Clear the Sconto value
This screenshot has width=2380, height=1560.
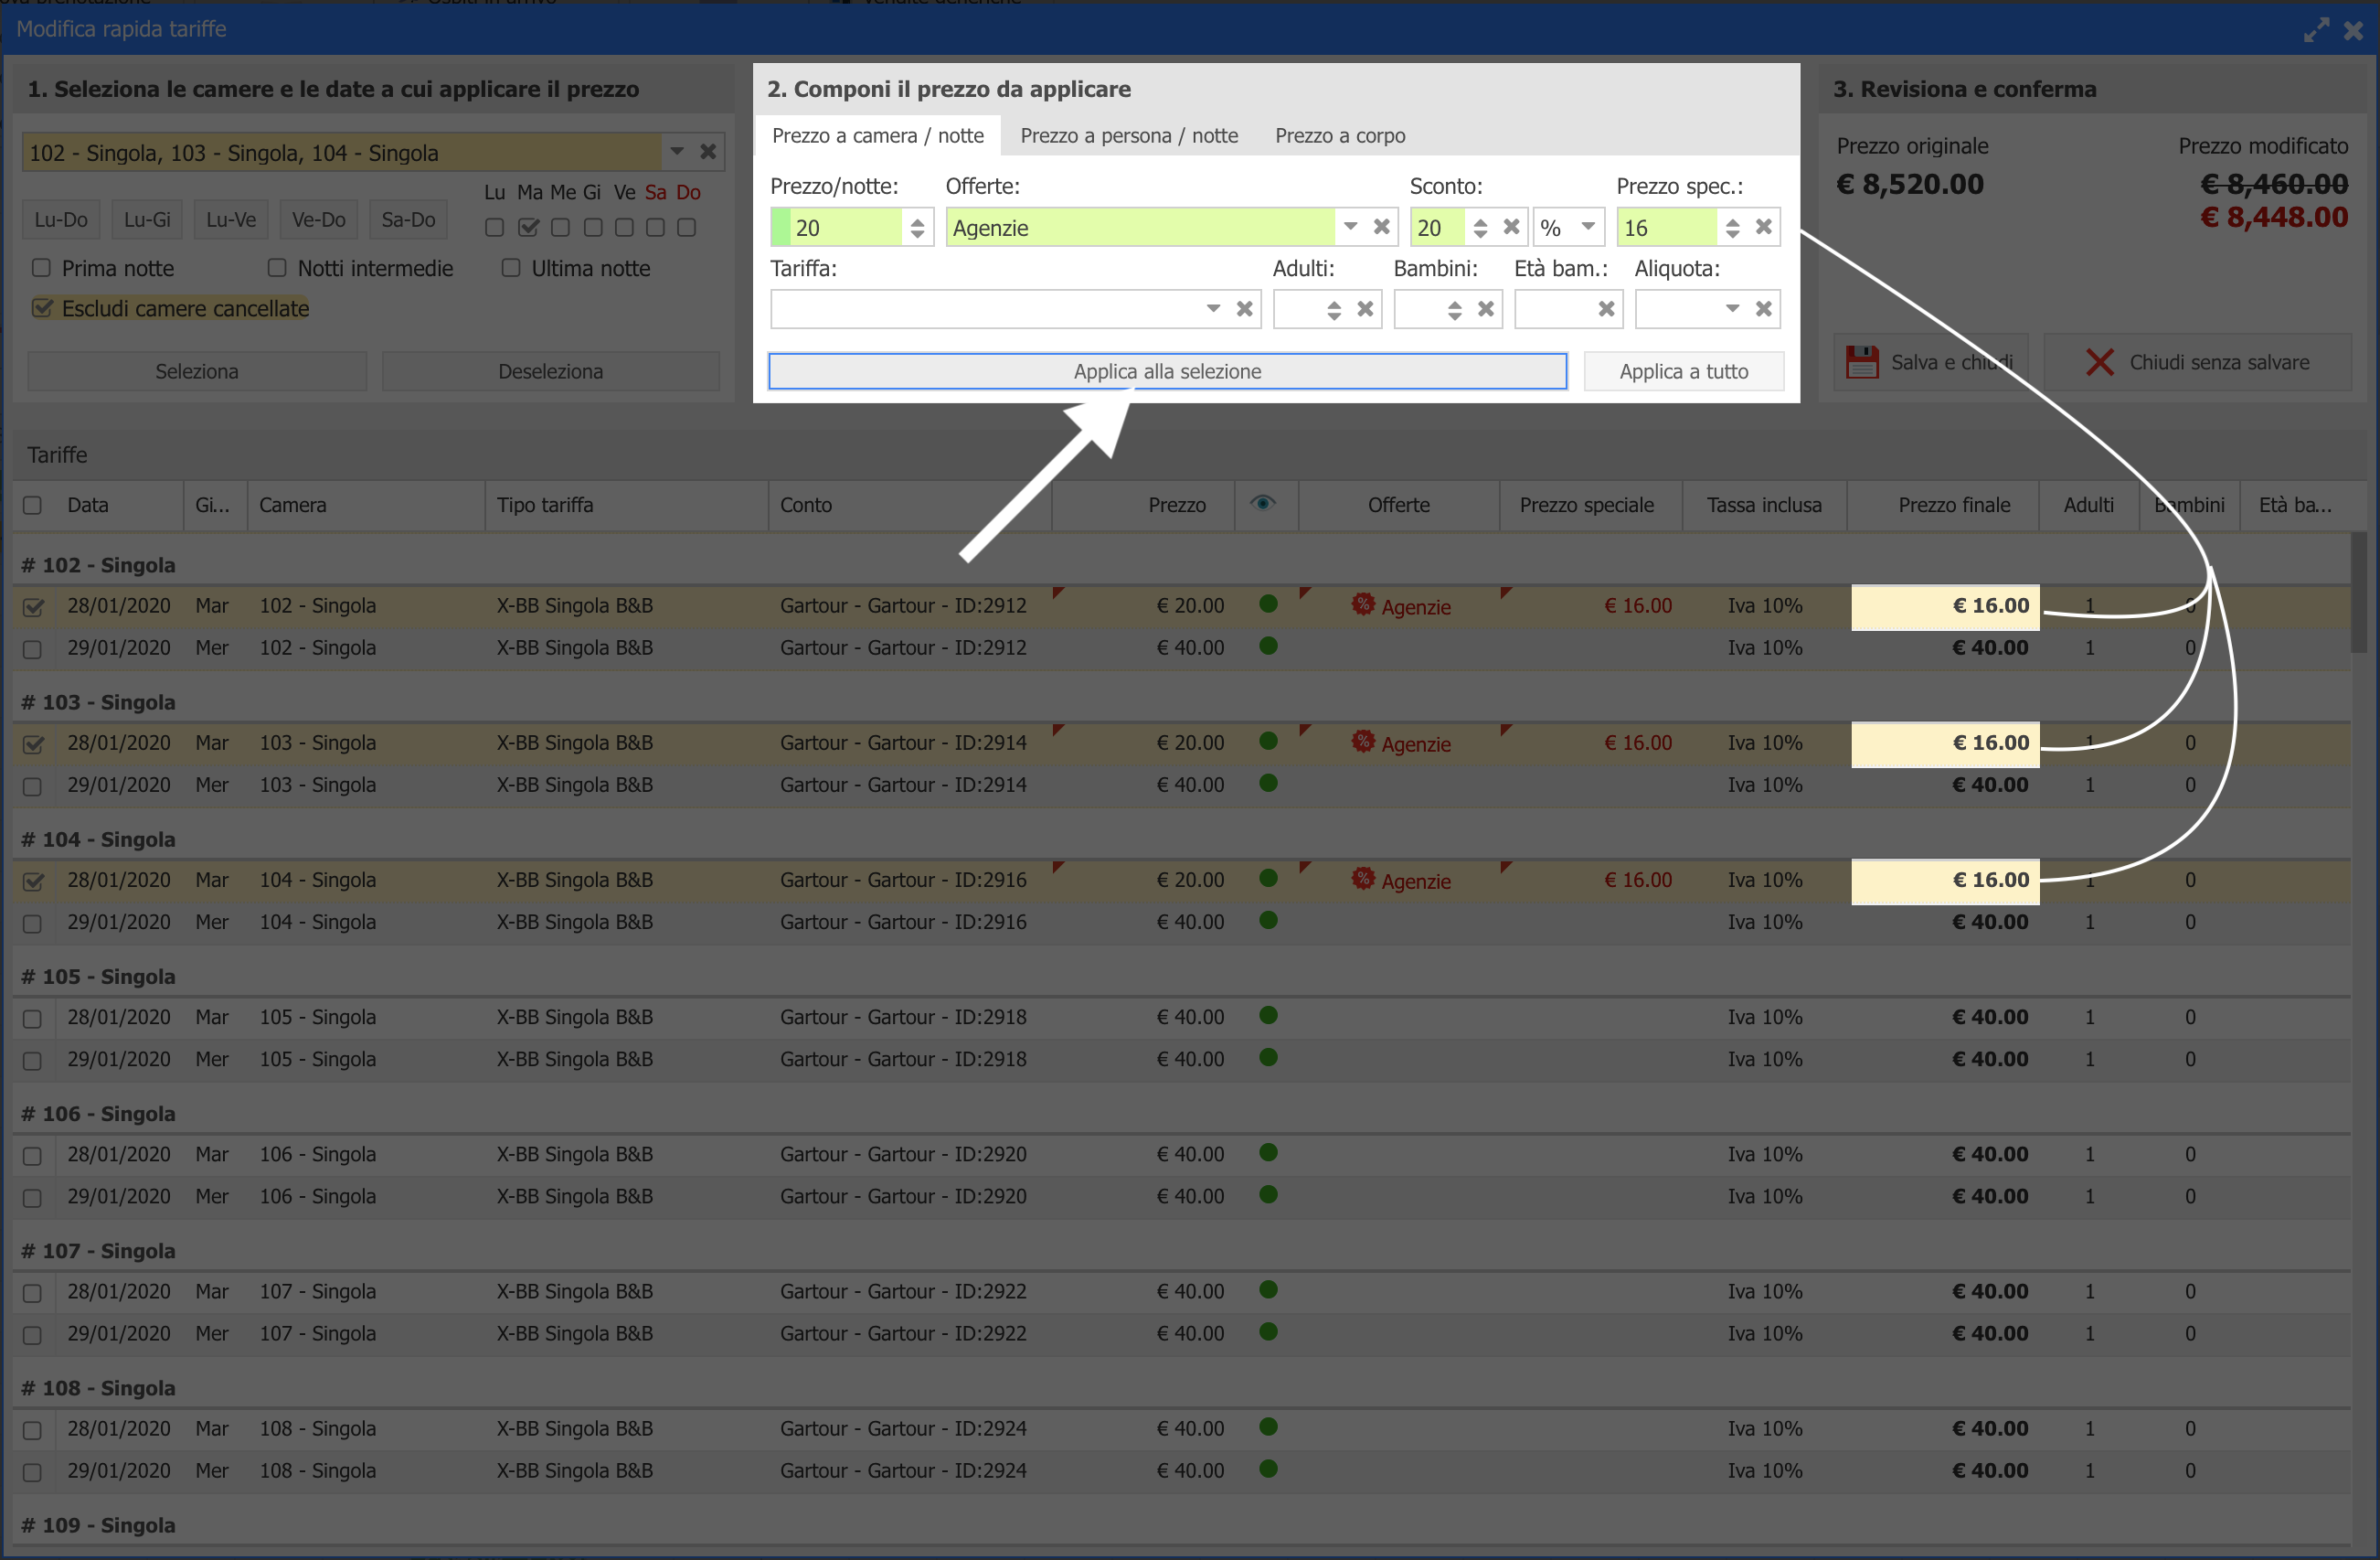(1512, 227)
